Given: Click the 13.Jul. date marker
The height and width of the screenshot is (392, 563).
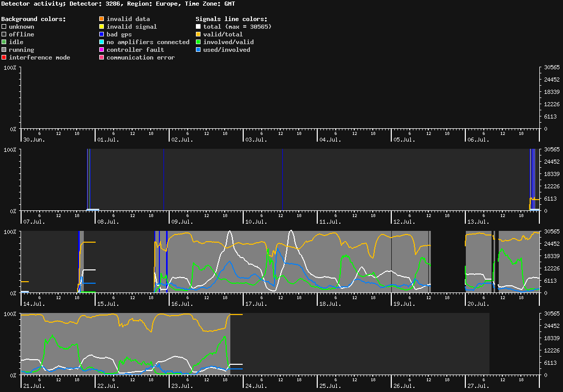Looking at the screenshot, I should 478,222.
